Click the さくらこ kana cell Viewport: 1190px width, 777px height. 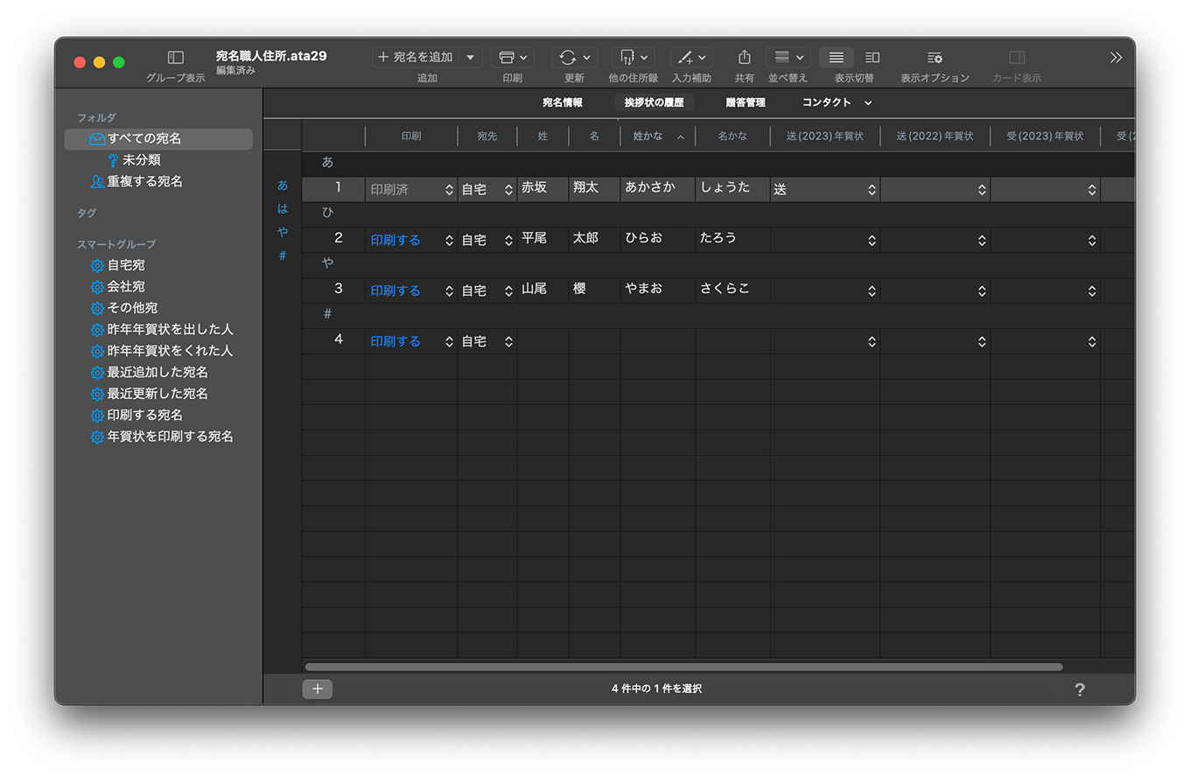click(732, 290)
